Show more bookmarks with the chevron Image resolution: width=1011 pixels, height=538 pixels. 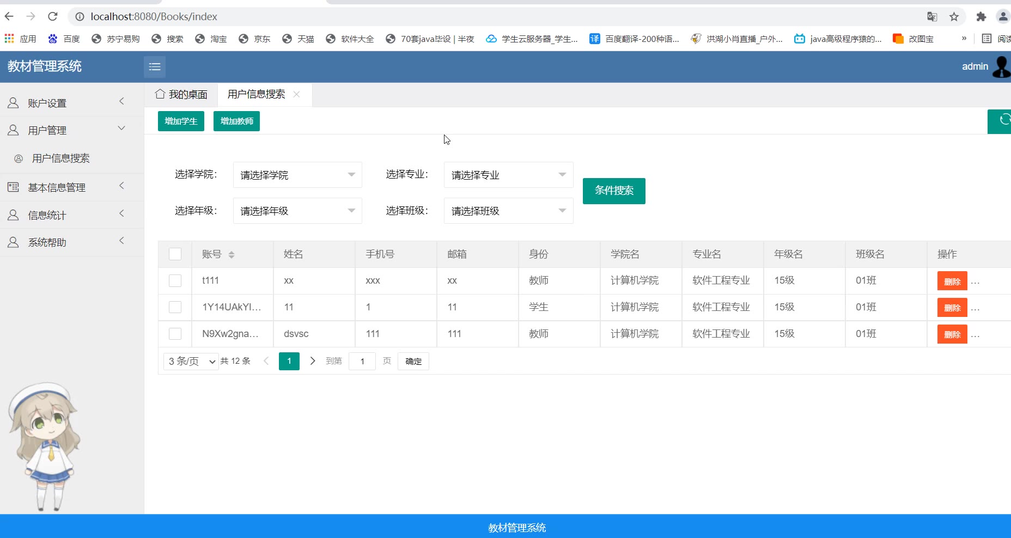coord(964,38)
